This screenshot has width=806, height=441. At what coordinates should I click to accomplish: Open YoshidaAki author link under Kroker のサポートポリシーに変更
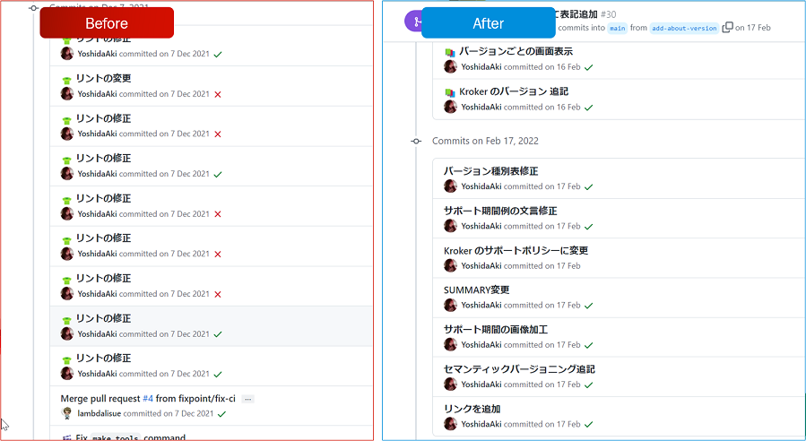click(481, 265)
